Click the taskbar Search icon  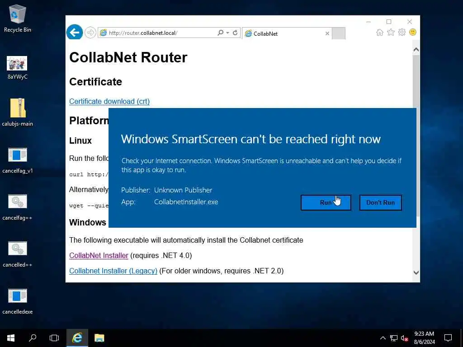point(33,338)
